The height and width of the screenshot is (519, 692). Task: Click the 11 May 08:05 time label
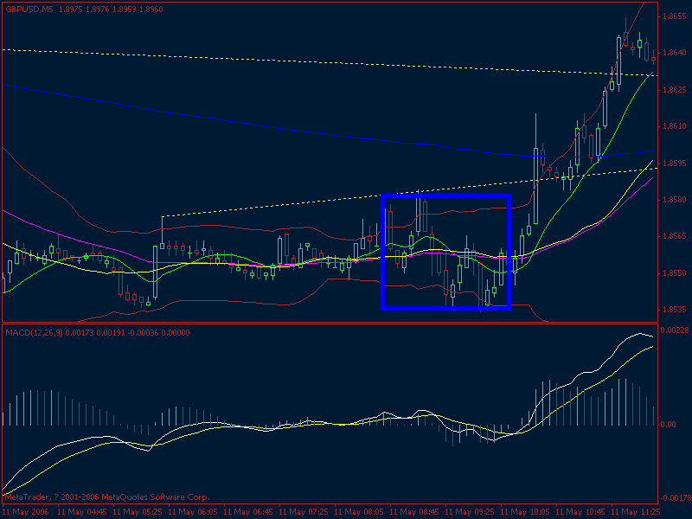click(359, 512)
